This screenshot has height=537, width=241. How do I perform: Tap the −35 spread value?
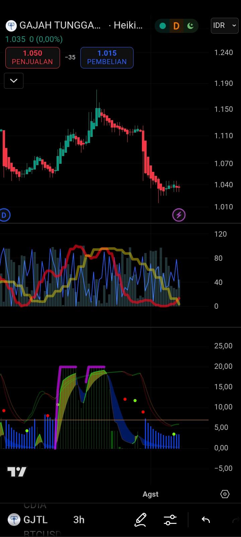click(x=70, y=57)
